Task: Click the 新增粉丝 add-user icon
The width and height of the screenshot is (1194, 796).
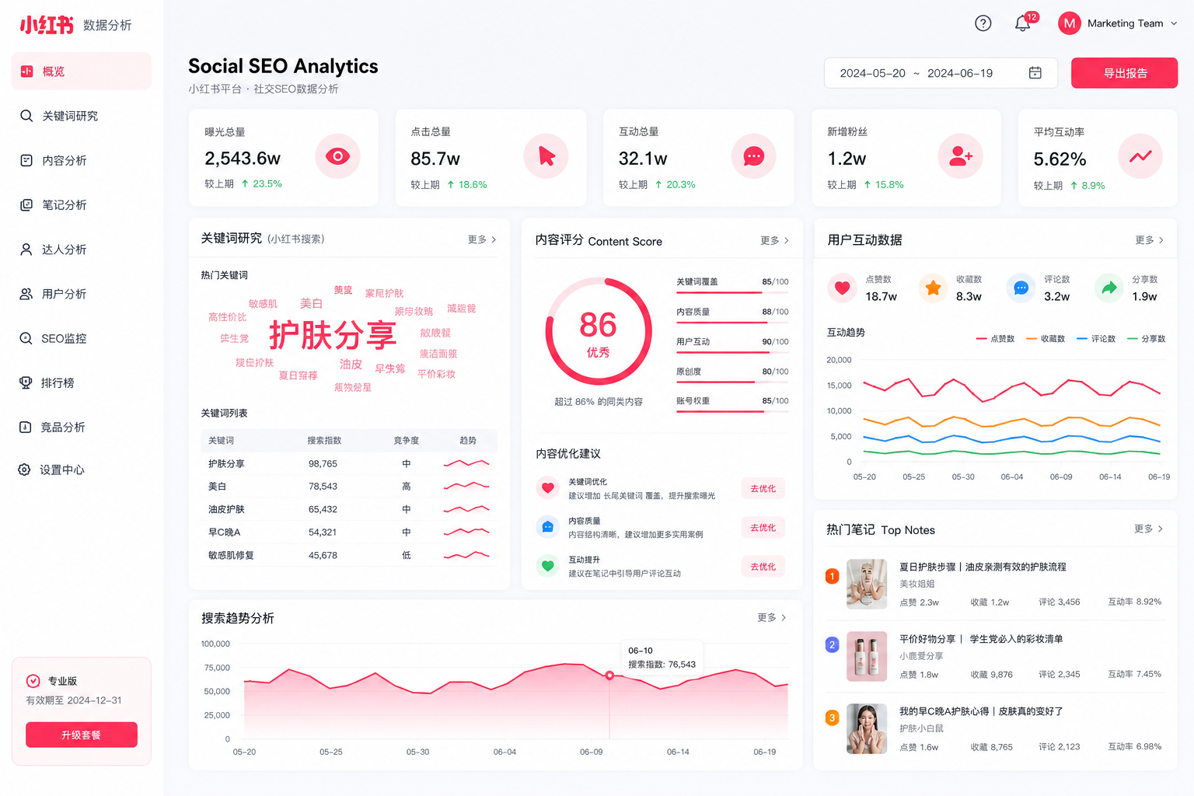Action: pos(961,156)
